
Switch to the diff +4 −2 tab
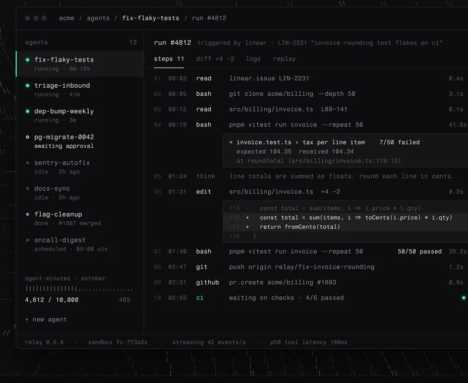tap(215, 59)
